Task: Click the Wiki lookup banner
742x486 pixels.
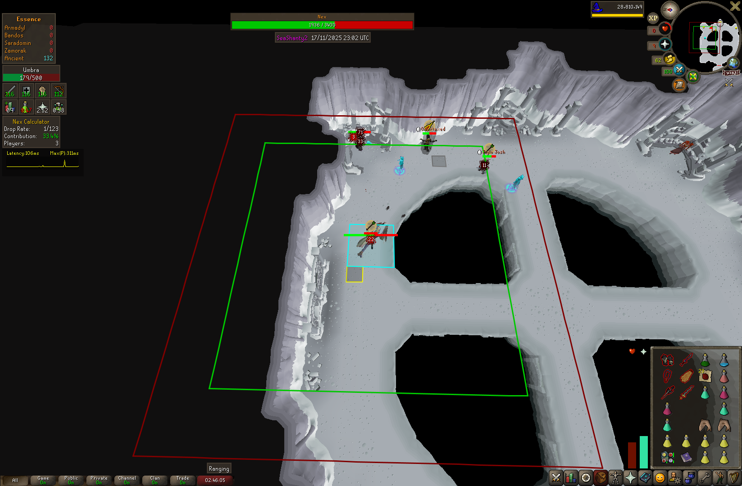Action: click(731, 72)
